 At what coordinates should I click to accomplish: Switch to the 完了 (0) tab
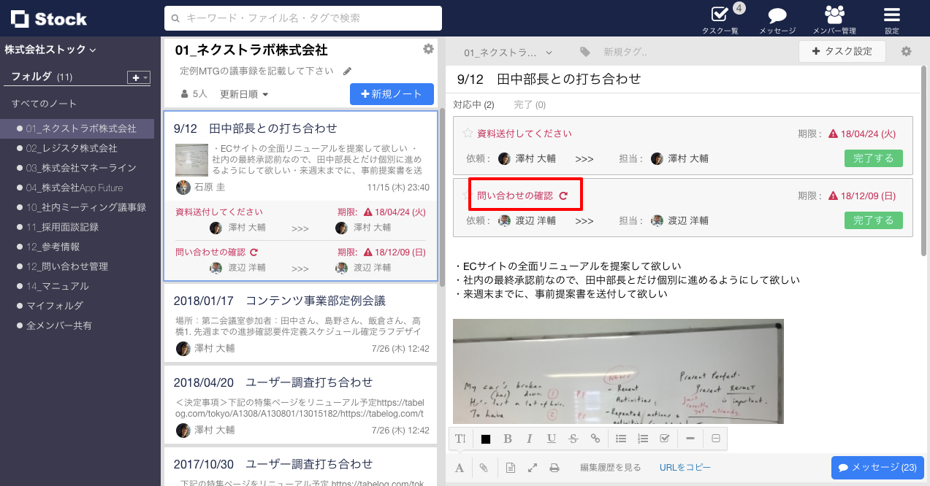(x=530, y=104)
